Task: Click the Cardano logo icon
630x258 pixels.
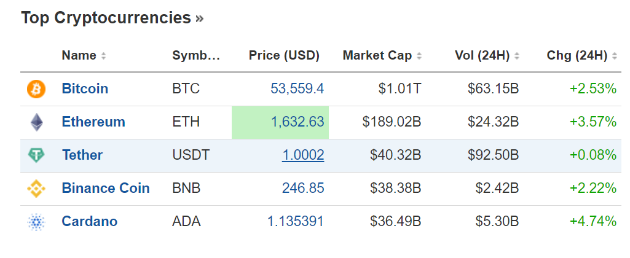Action: coord(36,222)
